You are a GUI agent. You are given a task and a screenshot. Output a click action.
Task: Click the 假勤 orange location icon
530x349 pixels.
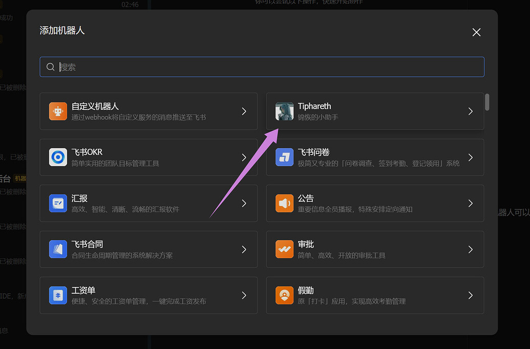(x=284, y=295)
